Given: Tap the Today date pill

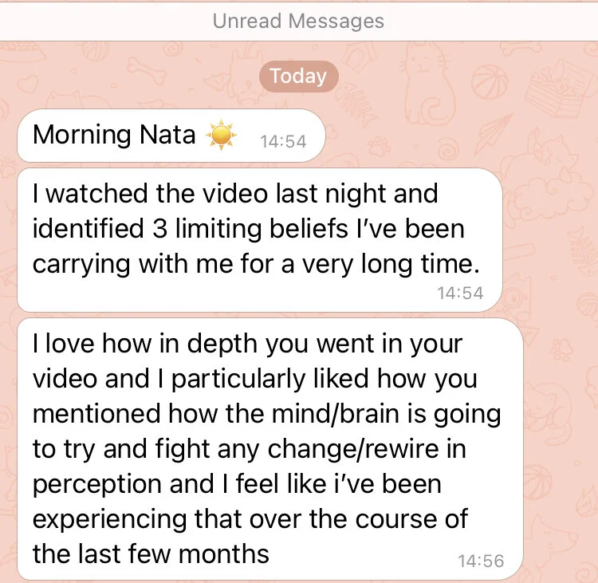Looking at the screenshot, I should point(299,76).
